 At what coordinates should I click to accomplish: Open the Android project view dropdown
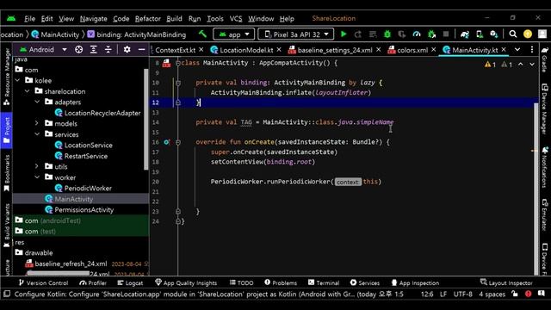43,50
